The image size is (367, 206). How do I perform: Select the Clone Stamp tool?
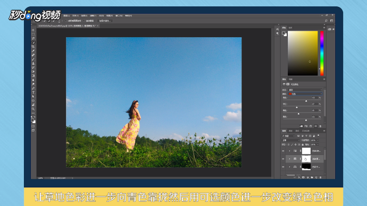[33, 64]
